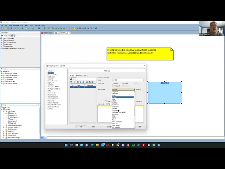Click the blue engineer double-arrow icon
Viewport: 225px width, 169px height.
coord(83,29)
